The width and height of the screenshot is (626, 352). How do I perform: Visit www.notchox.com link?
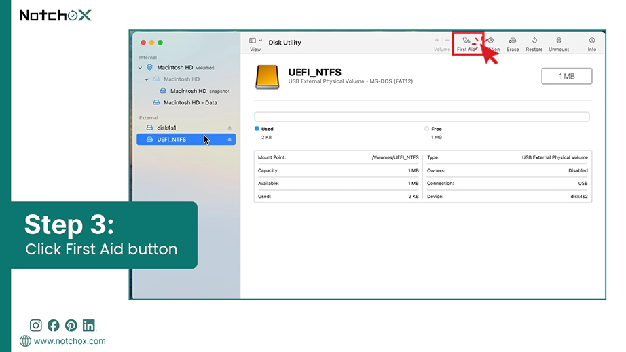[69, 341]
